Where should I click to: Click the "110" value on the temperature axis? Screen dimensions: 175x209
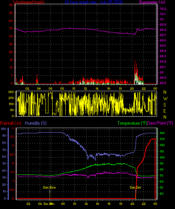click(x=162, y=151)
